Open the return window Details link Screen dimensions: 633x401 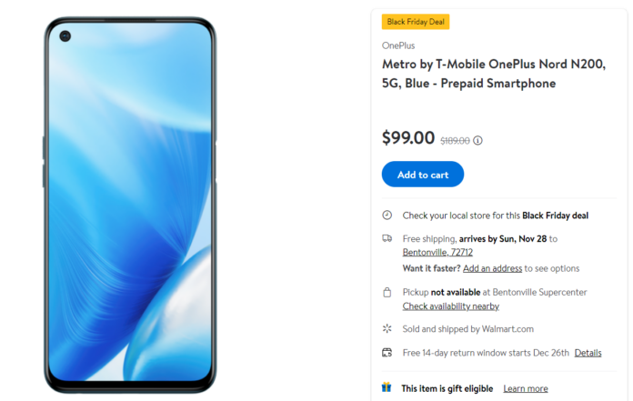coord(588,353)
